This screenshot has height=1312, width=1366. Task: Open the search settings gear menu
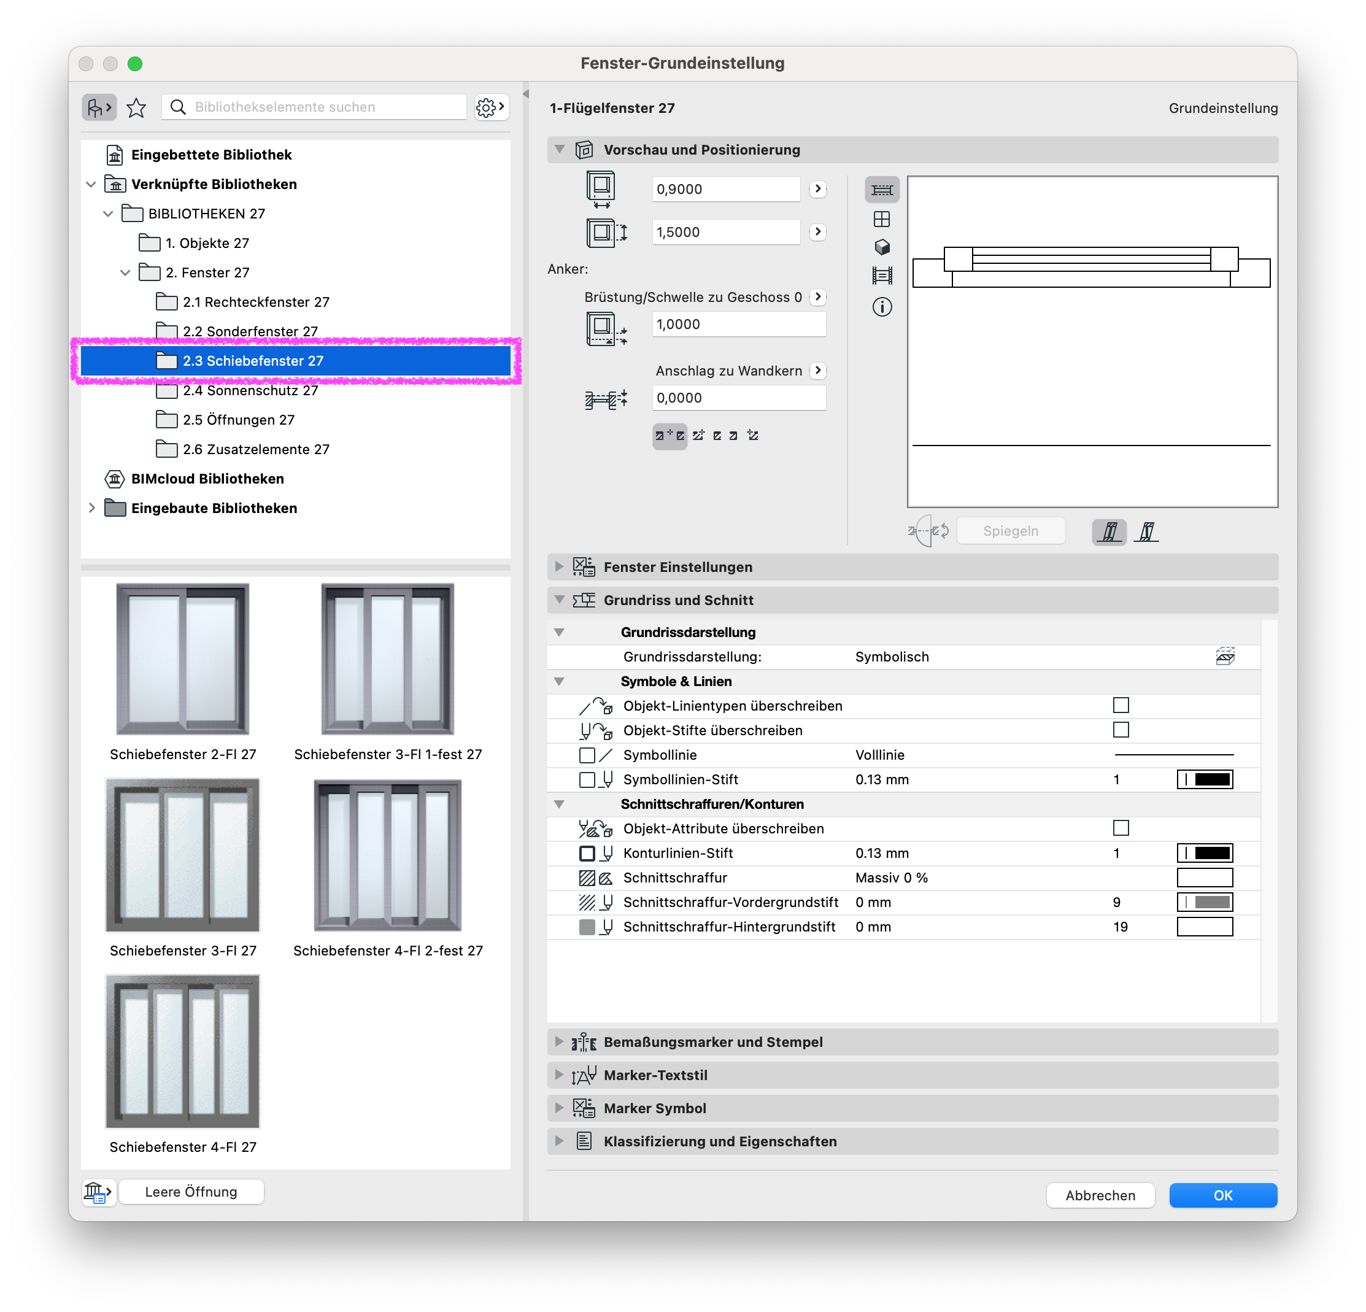click(x=491, y=107)
